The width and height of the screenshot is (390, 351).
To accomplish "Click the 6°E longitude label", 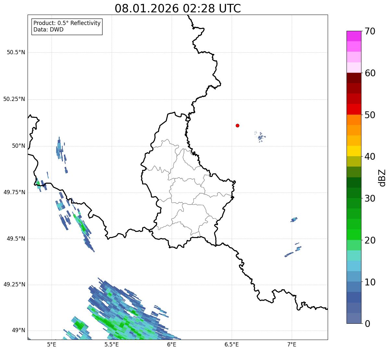I will [x=172, y=345].
